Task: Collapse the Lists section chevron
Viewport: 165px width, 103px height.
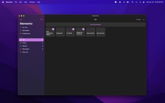Action: tap(42, 37)
